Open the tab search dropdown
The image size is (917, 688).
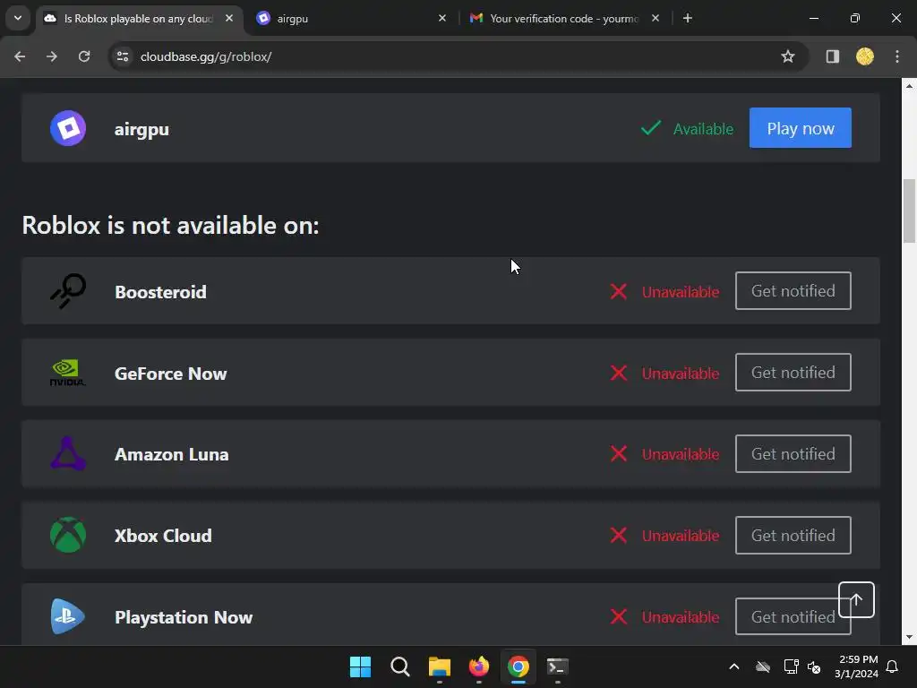[x=18, y=18]
